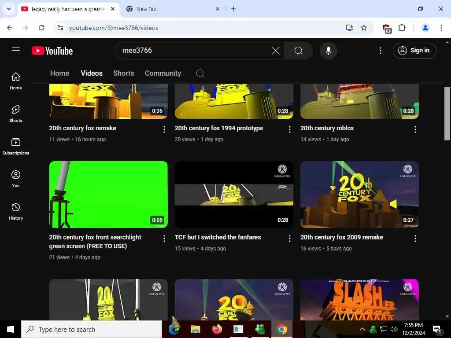Play the 0:27 2009 remake thumbnail
The image size is (451, 338).
359,194
